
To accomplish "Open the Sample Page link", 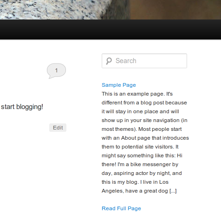I will click(x=119, y=85).
